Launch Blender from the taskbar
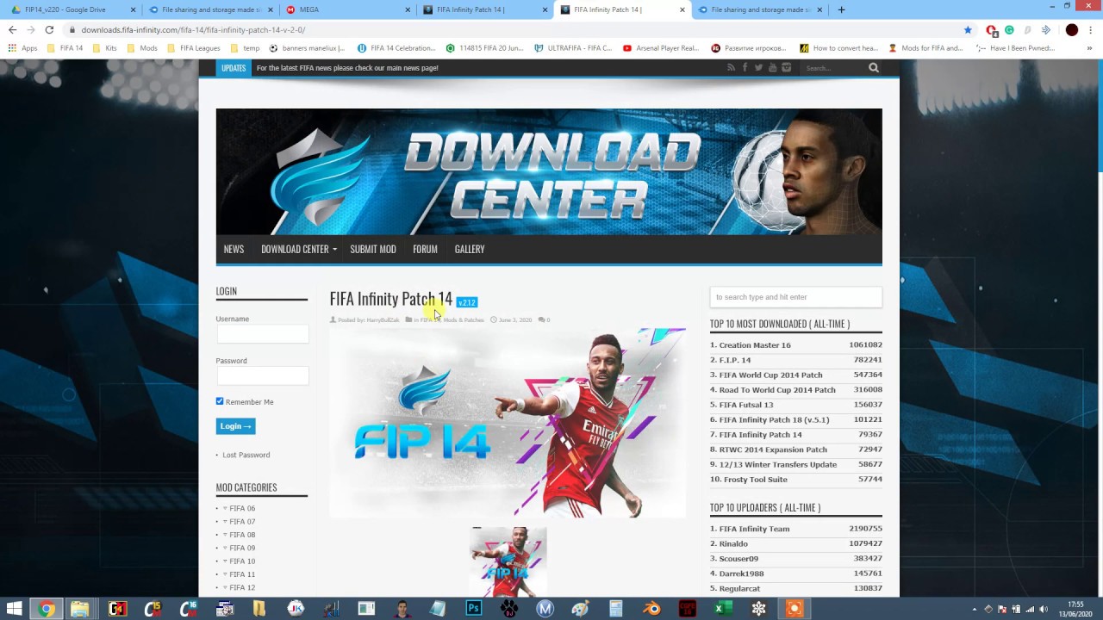This screenshot has width=1103, height=620. 652,609
